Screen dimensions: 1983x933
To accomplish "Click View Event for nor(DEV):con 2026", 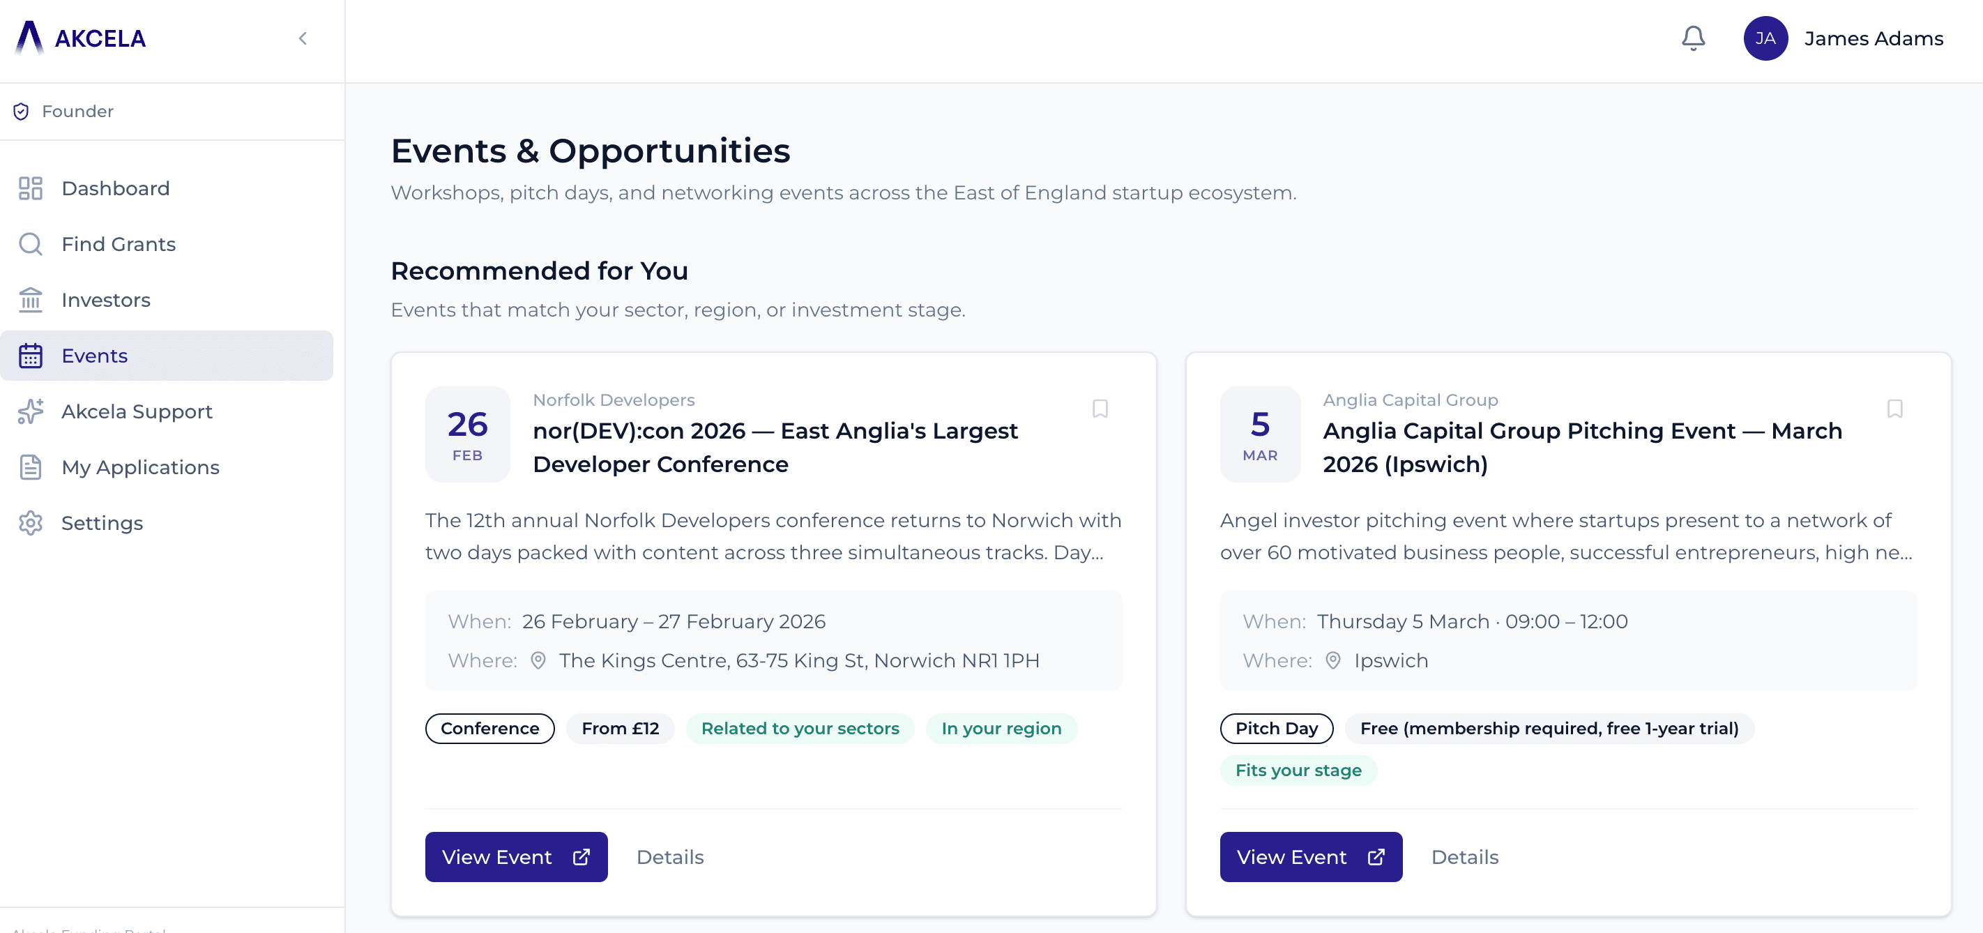I will pos(516,857).
